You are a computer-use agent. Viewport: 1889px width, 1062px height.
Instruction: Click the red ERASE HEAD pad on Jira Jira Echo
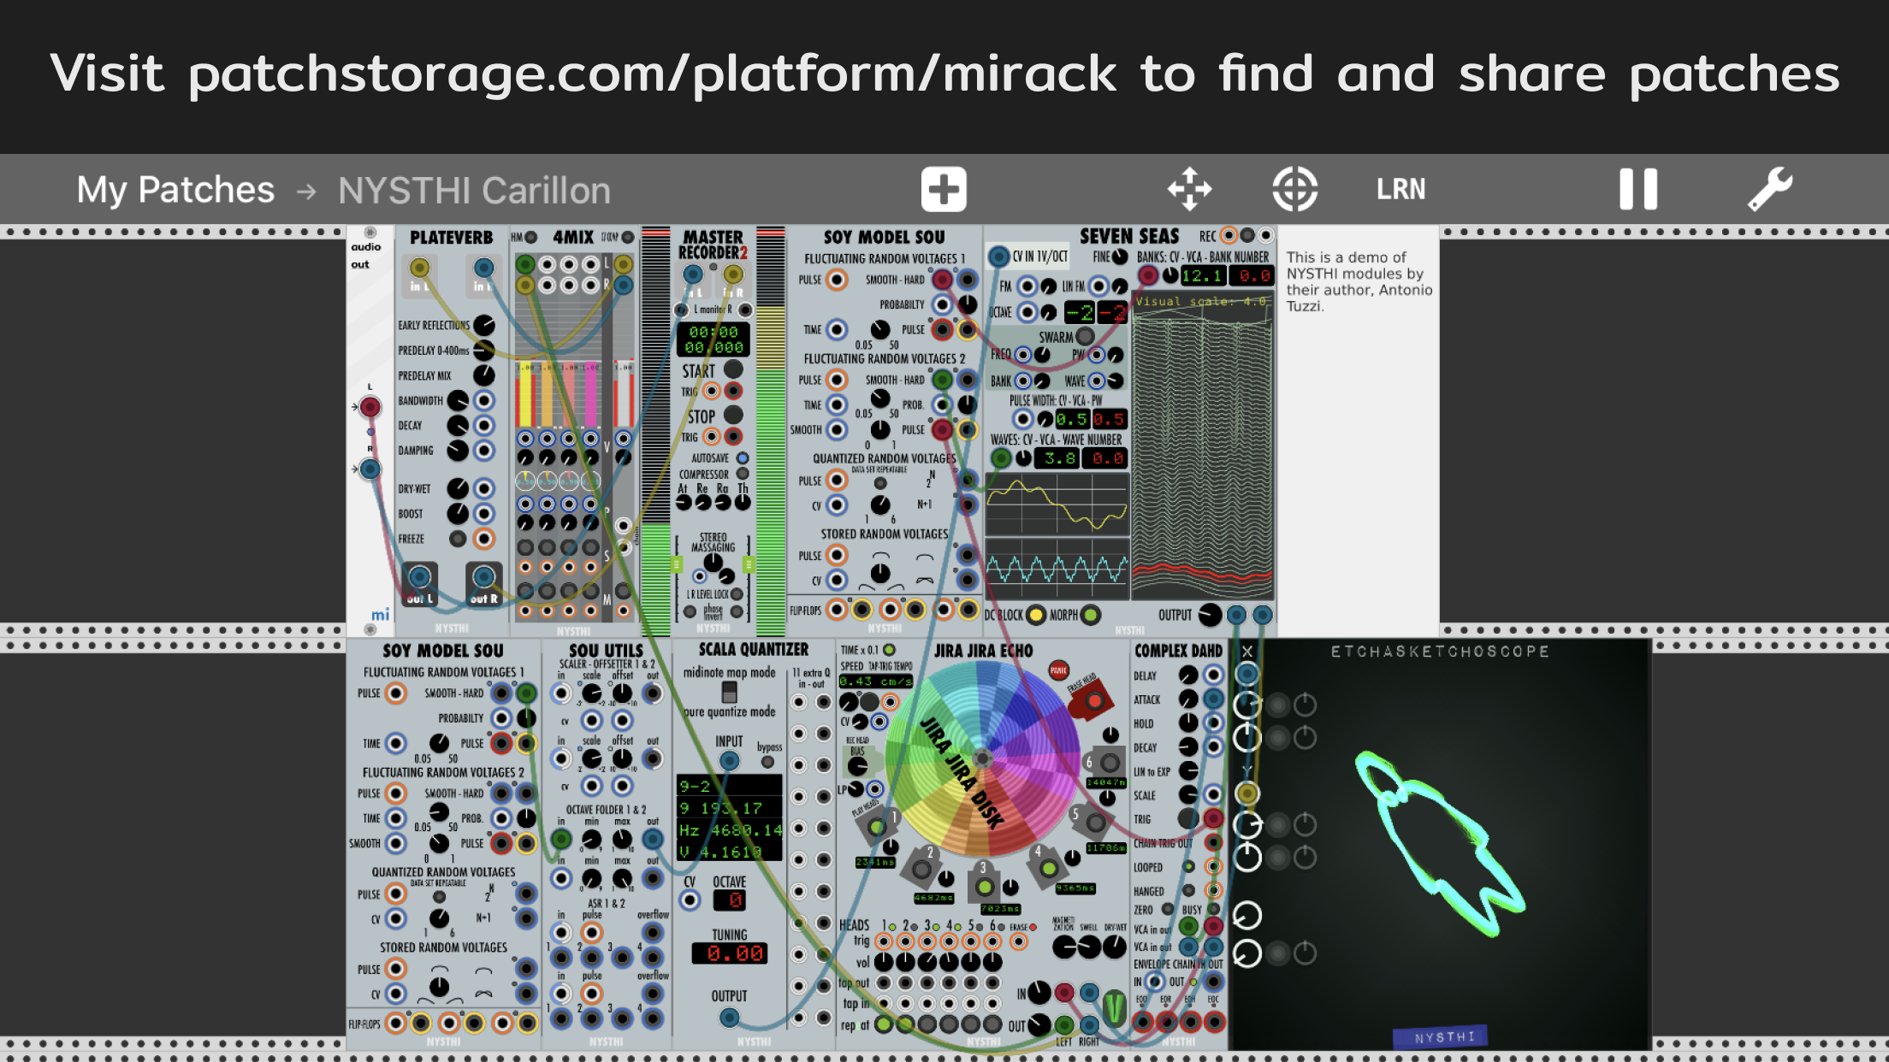point(1095,699)
